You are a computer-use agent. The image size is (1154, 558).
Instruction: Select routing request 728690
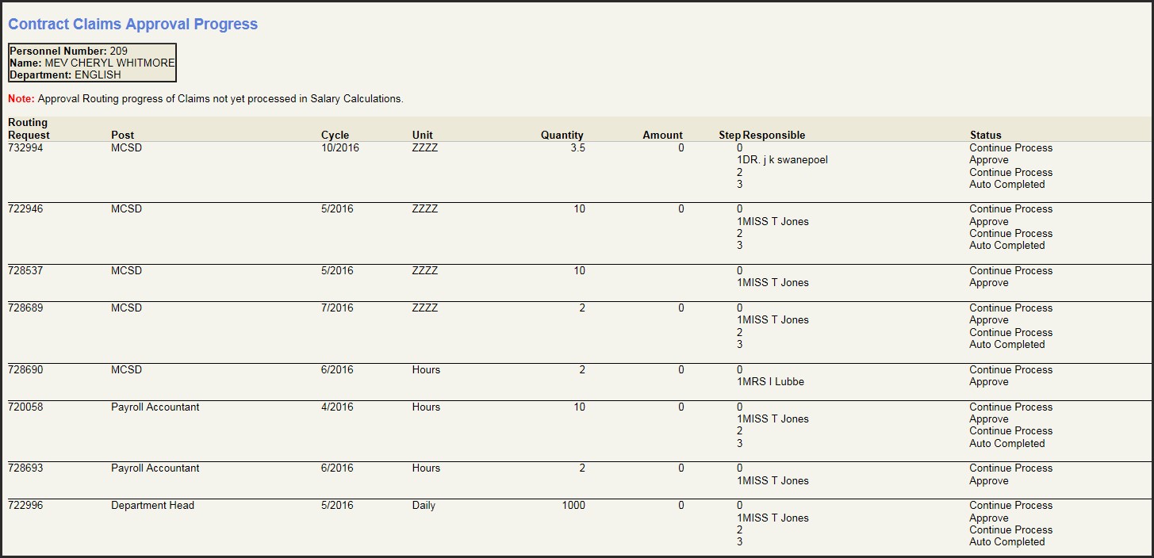pos(25,370)
